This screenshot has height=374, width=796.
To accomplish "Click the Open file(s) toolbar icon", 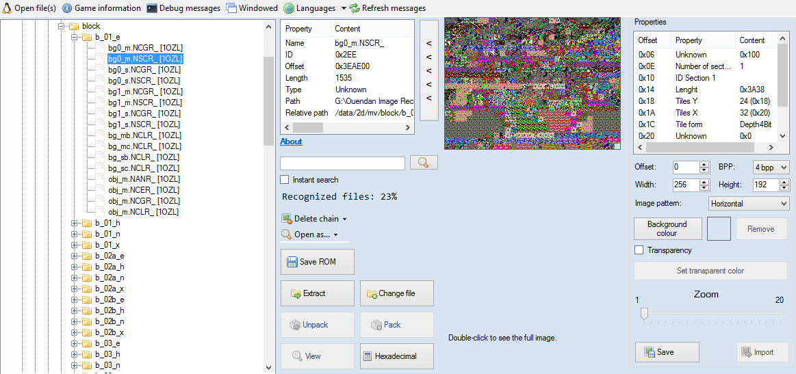I will (x=8, y=8).
